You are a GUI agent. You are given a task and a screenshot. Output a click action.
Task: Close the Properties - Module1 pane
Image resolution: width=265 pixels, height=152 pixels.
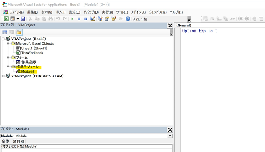(x=170, y=129)
